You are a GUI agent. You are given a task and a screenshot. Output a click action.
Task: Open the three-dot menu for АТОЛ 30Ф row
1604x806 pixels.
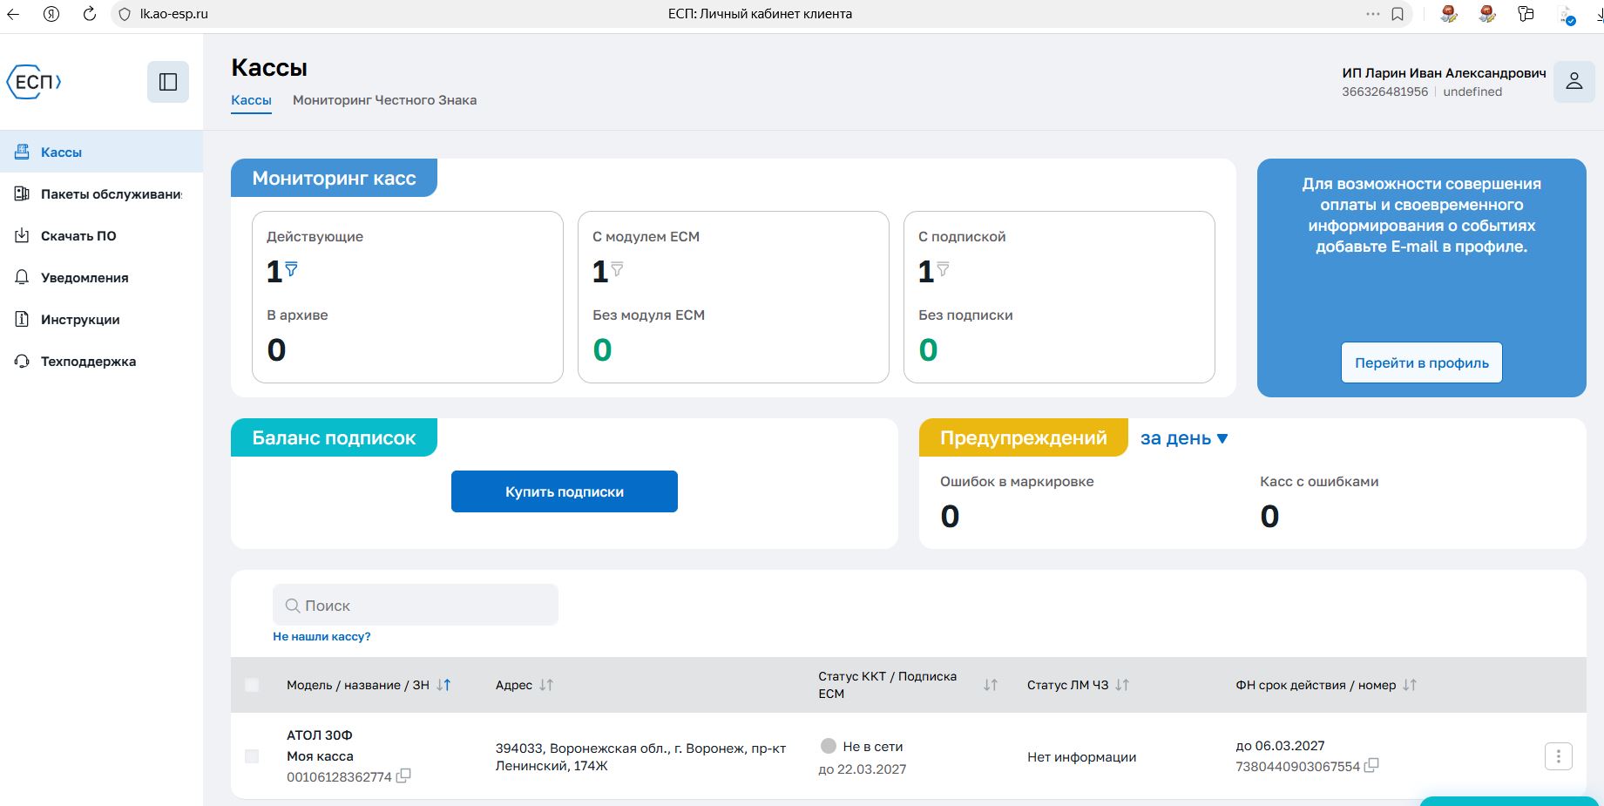click(x=1558, y=756)
